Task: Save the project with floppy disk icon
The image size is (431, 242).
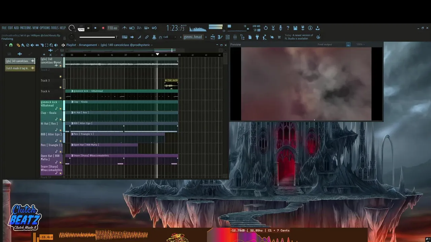Action: [x=295, y=28]
